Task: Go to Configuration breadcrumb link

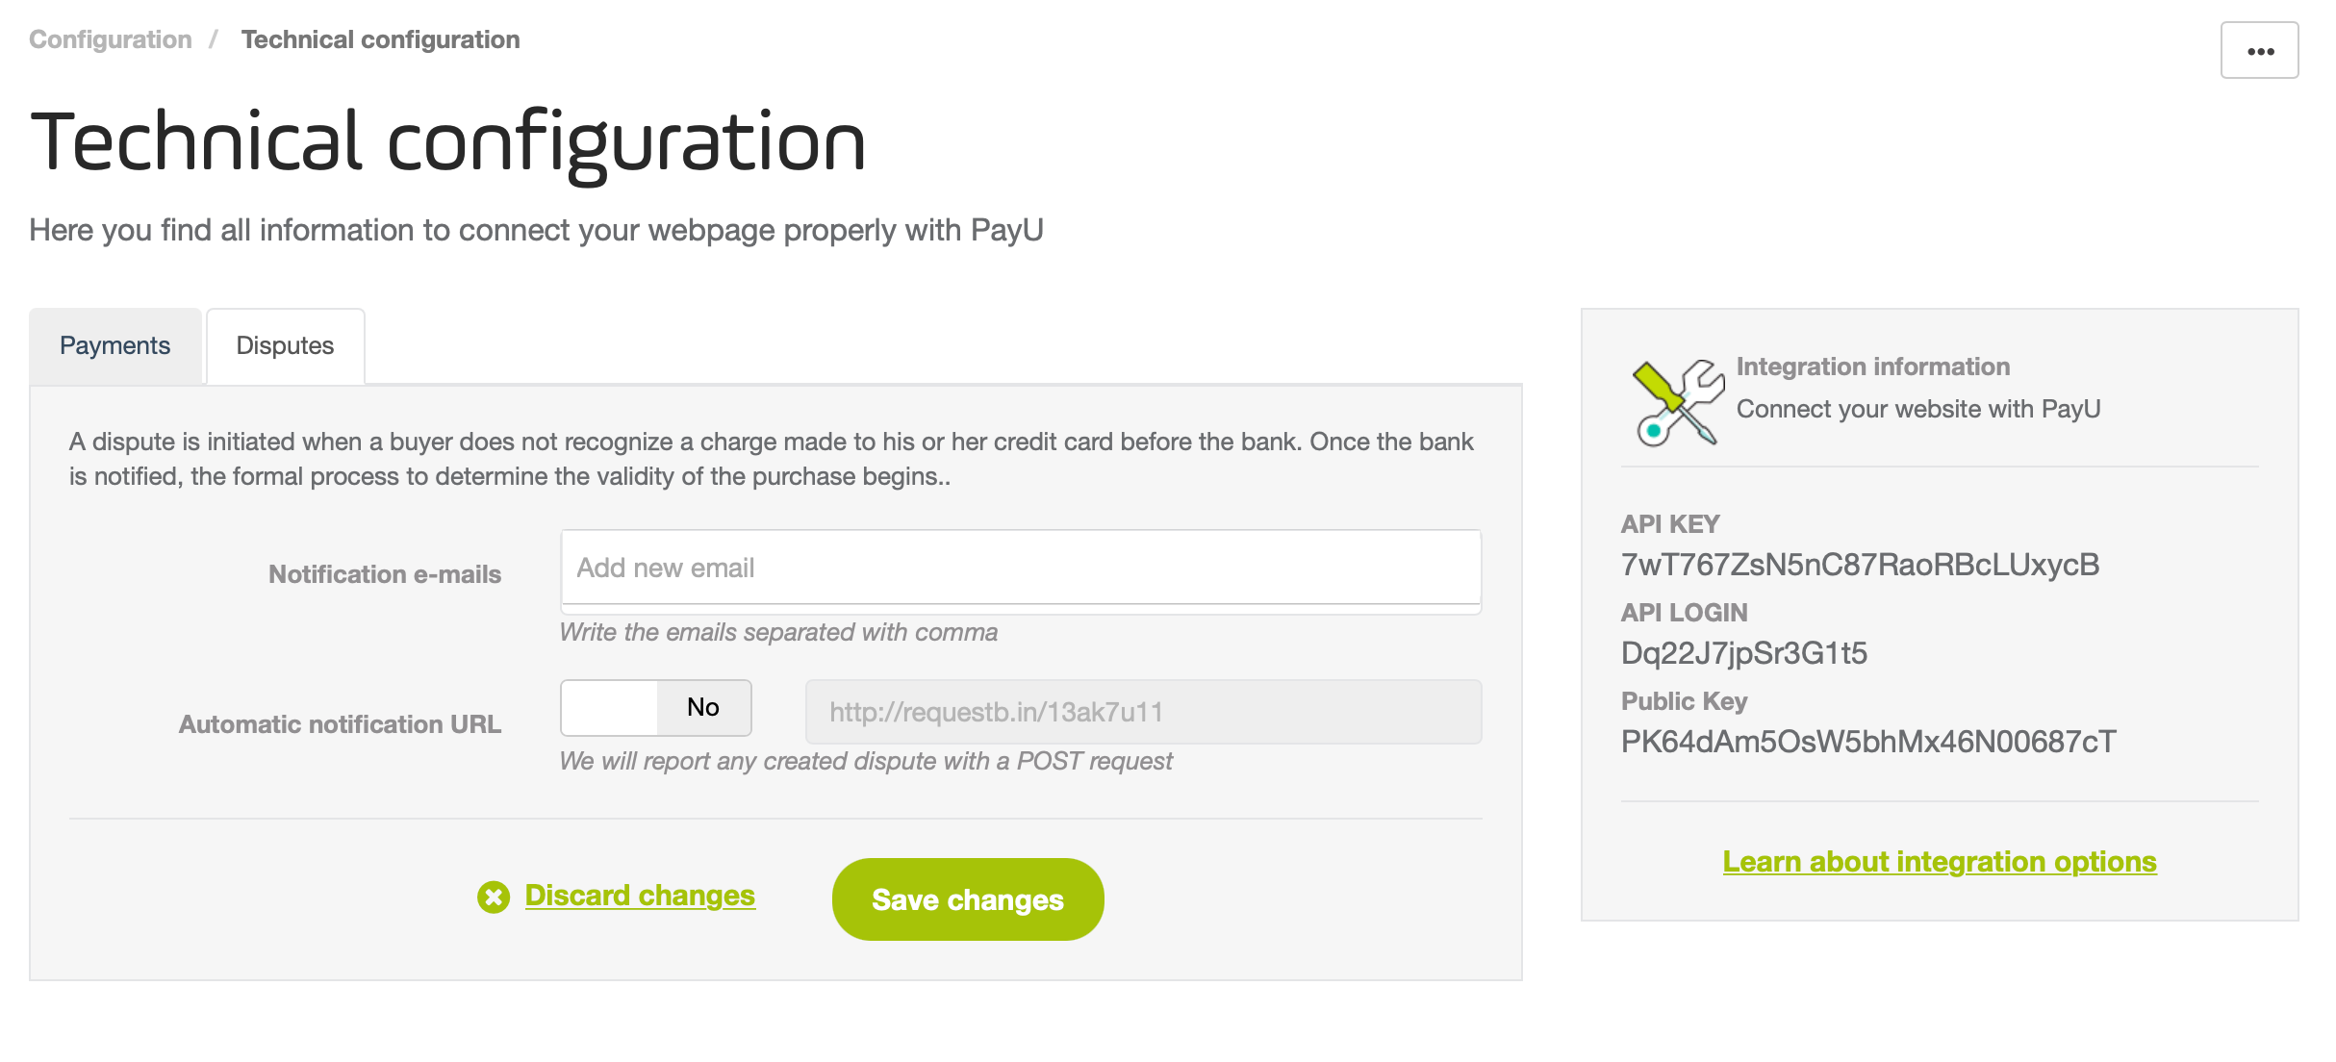Action: pyautogui.click(x=111, y=39)
